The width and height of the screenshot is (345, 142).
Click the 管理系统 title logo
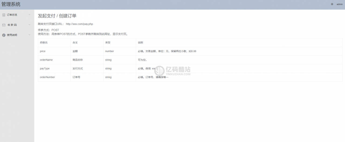click(11, 4)
